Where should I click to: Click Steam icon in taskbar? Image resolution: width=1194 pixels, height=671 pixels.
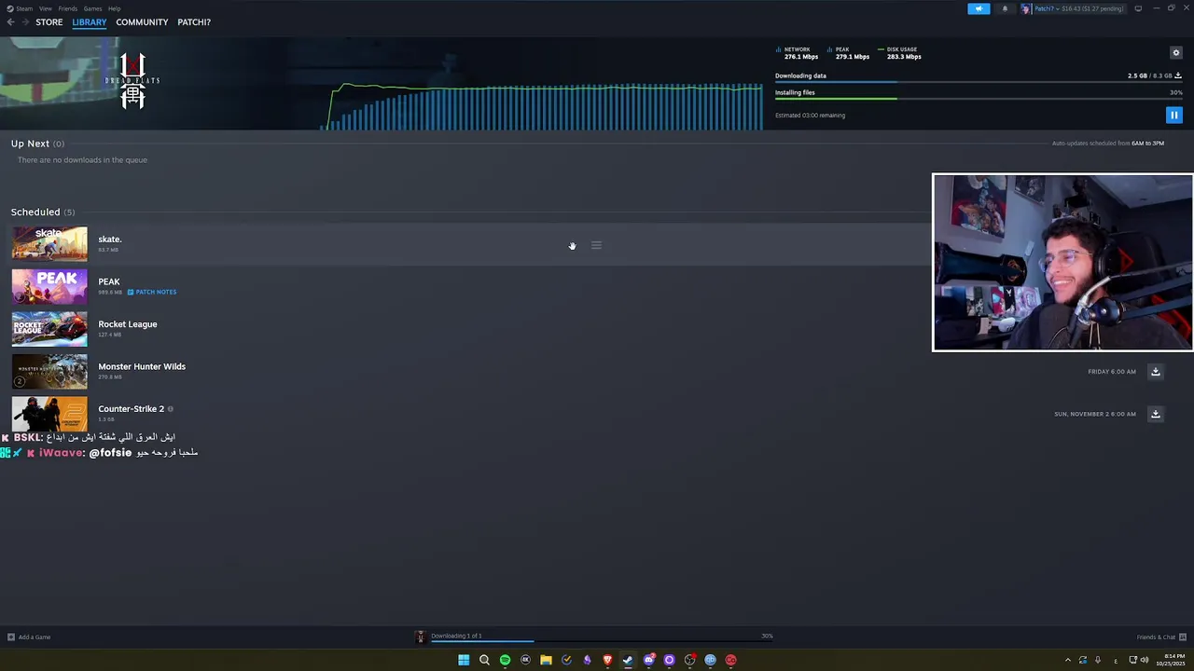628,660
